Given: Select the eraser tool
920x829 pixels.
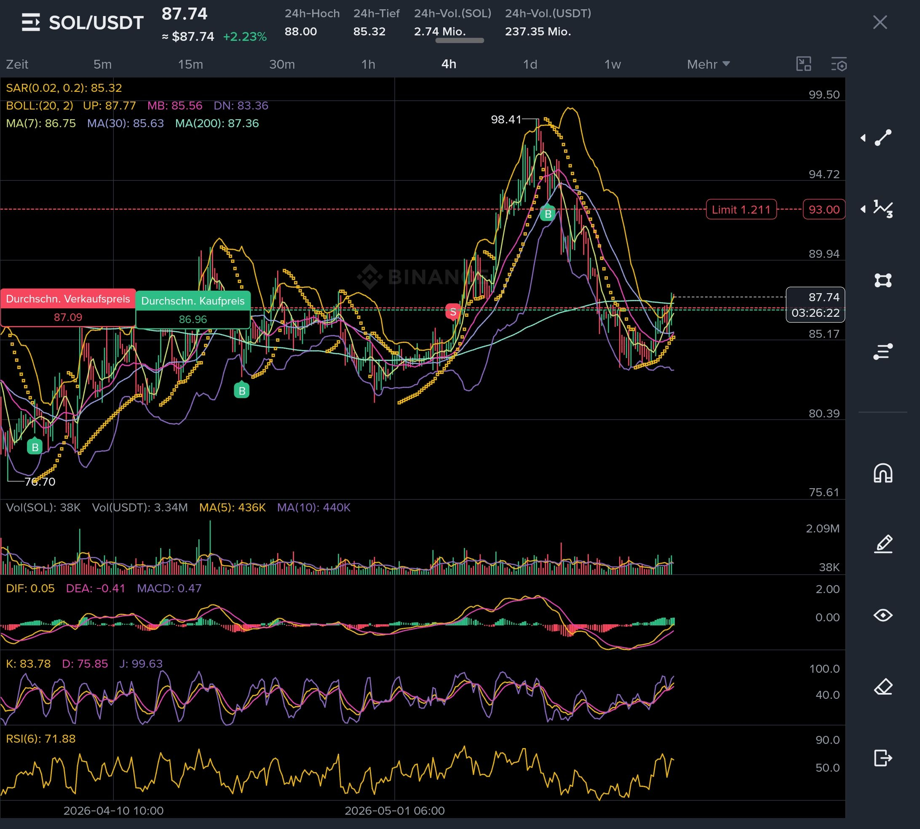Looking at the screenshot, I should (883, 687).
